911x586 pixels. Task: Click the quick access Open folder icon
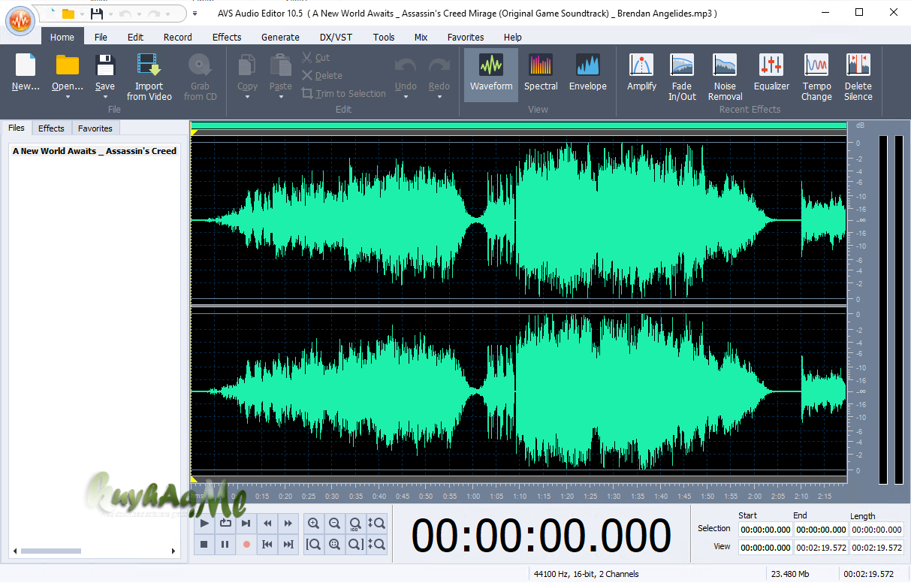68,14
